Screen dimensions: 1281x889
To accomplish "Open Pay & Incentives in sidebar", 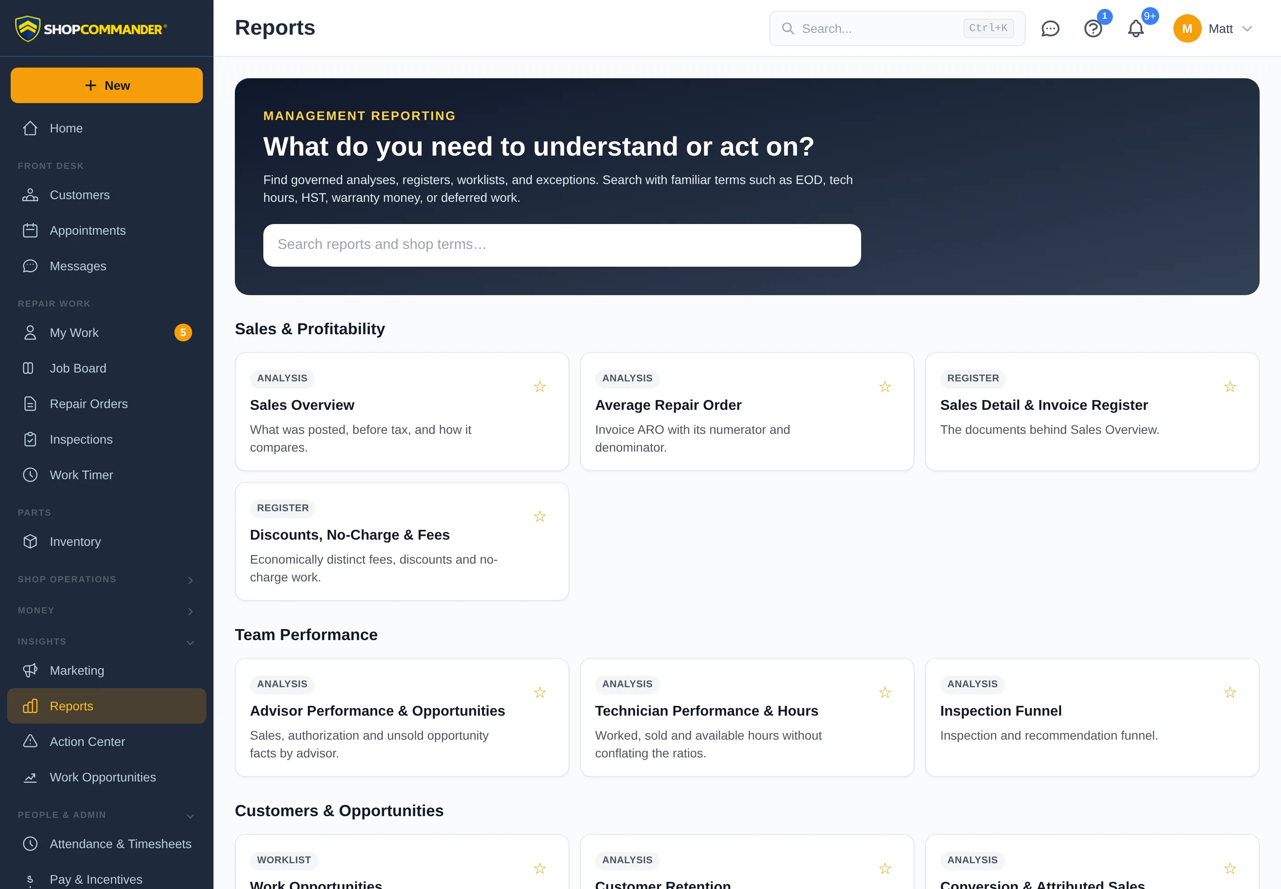I will [106, 879].
